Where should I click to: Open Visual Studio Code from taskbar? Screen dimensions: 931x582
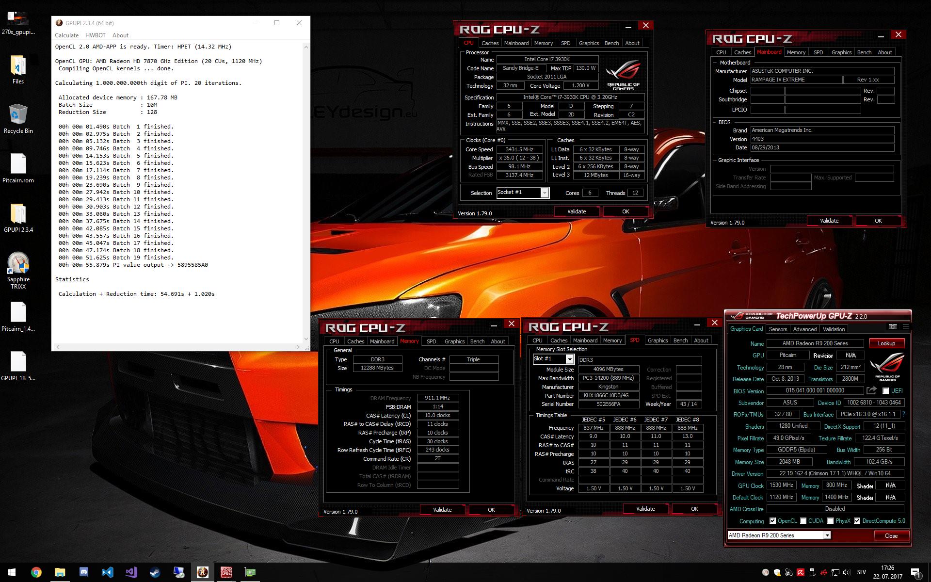(x=107, y=572)
